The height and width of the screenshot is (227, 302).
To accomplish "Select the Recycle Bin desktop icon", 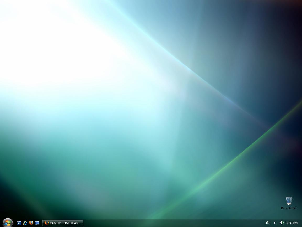I will 289,203.
